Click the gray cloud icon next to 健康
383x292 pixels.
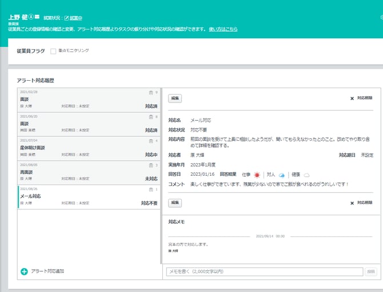[306, 175]
